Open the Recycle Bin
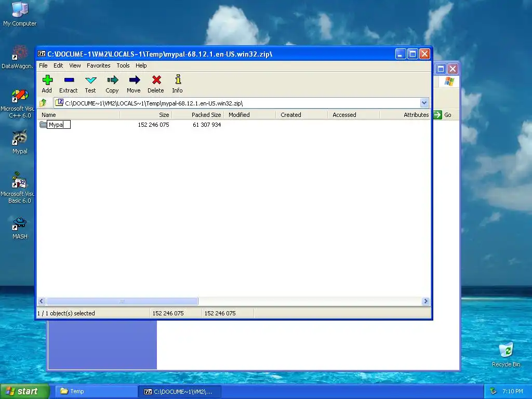Screen dimensions: 532x399 tap(506, 354)
